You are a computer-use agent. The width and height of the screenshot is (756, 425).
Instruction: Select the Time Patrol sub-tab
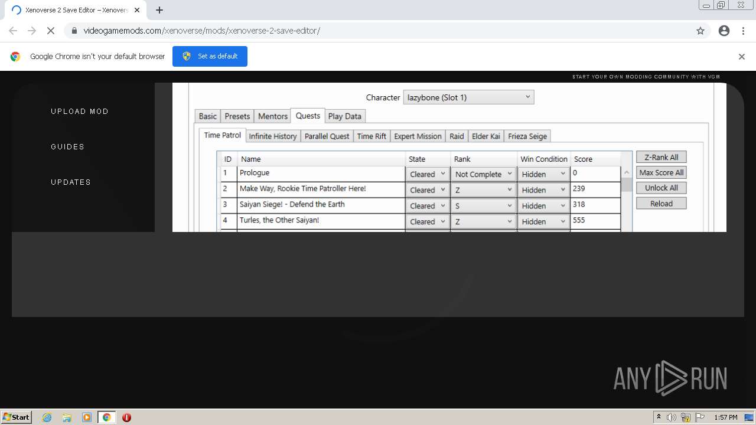click(x=223, y=135)
